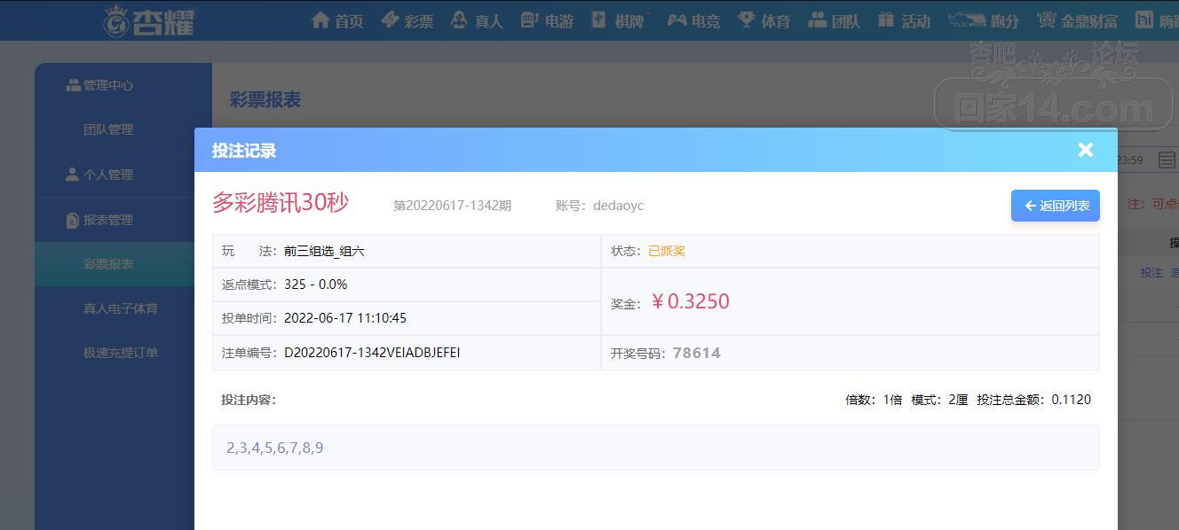1179x530 pixels.
Task: Click the 彩票报表 page heading
Action: [265, 99]
